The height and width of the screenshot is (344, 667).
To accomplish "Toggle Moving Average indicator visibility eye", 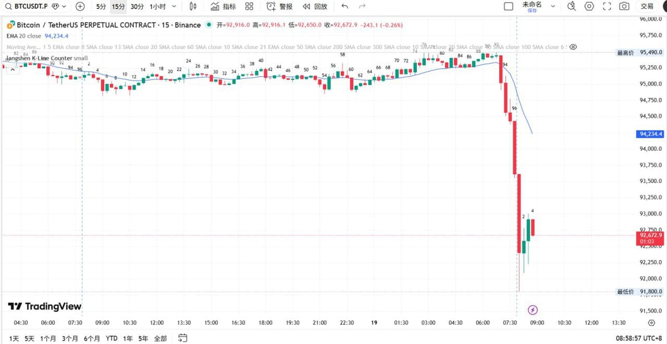I will point(574,47).
